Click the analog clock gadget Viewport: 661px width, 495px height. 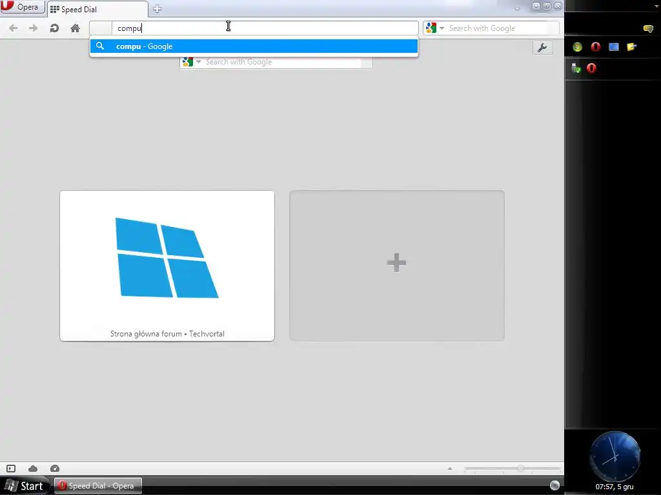(x=615, y=456)
